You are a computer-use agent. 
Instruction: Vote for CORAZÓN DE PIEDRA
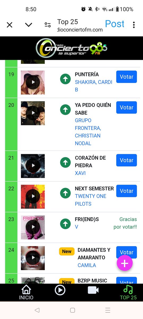tap(127, 160)
